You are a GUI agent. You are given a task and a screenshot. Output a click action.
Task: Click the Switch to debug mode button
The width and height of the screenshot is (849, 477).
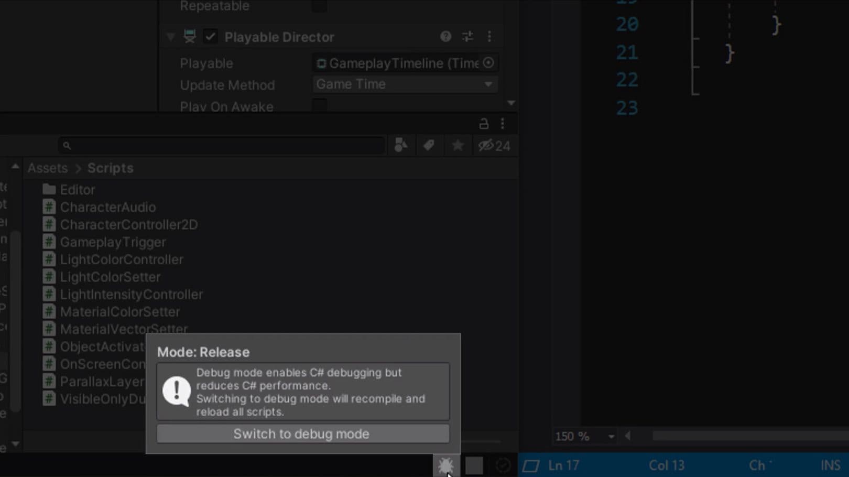[x=302, y=433]
